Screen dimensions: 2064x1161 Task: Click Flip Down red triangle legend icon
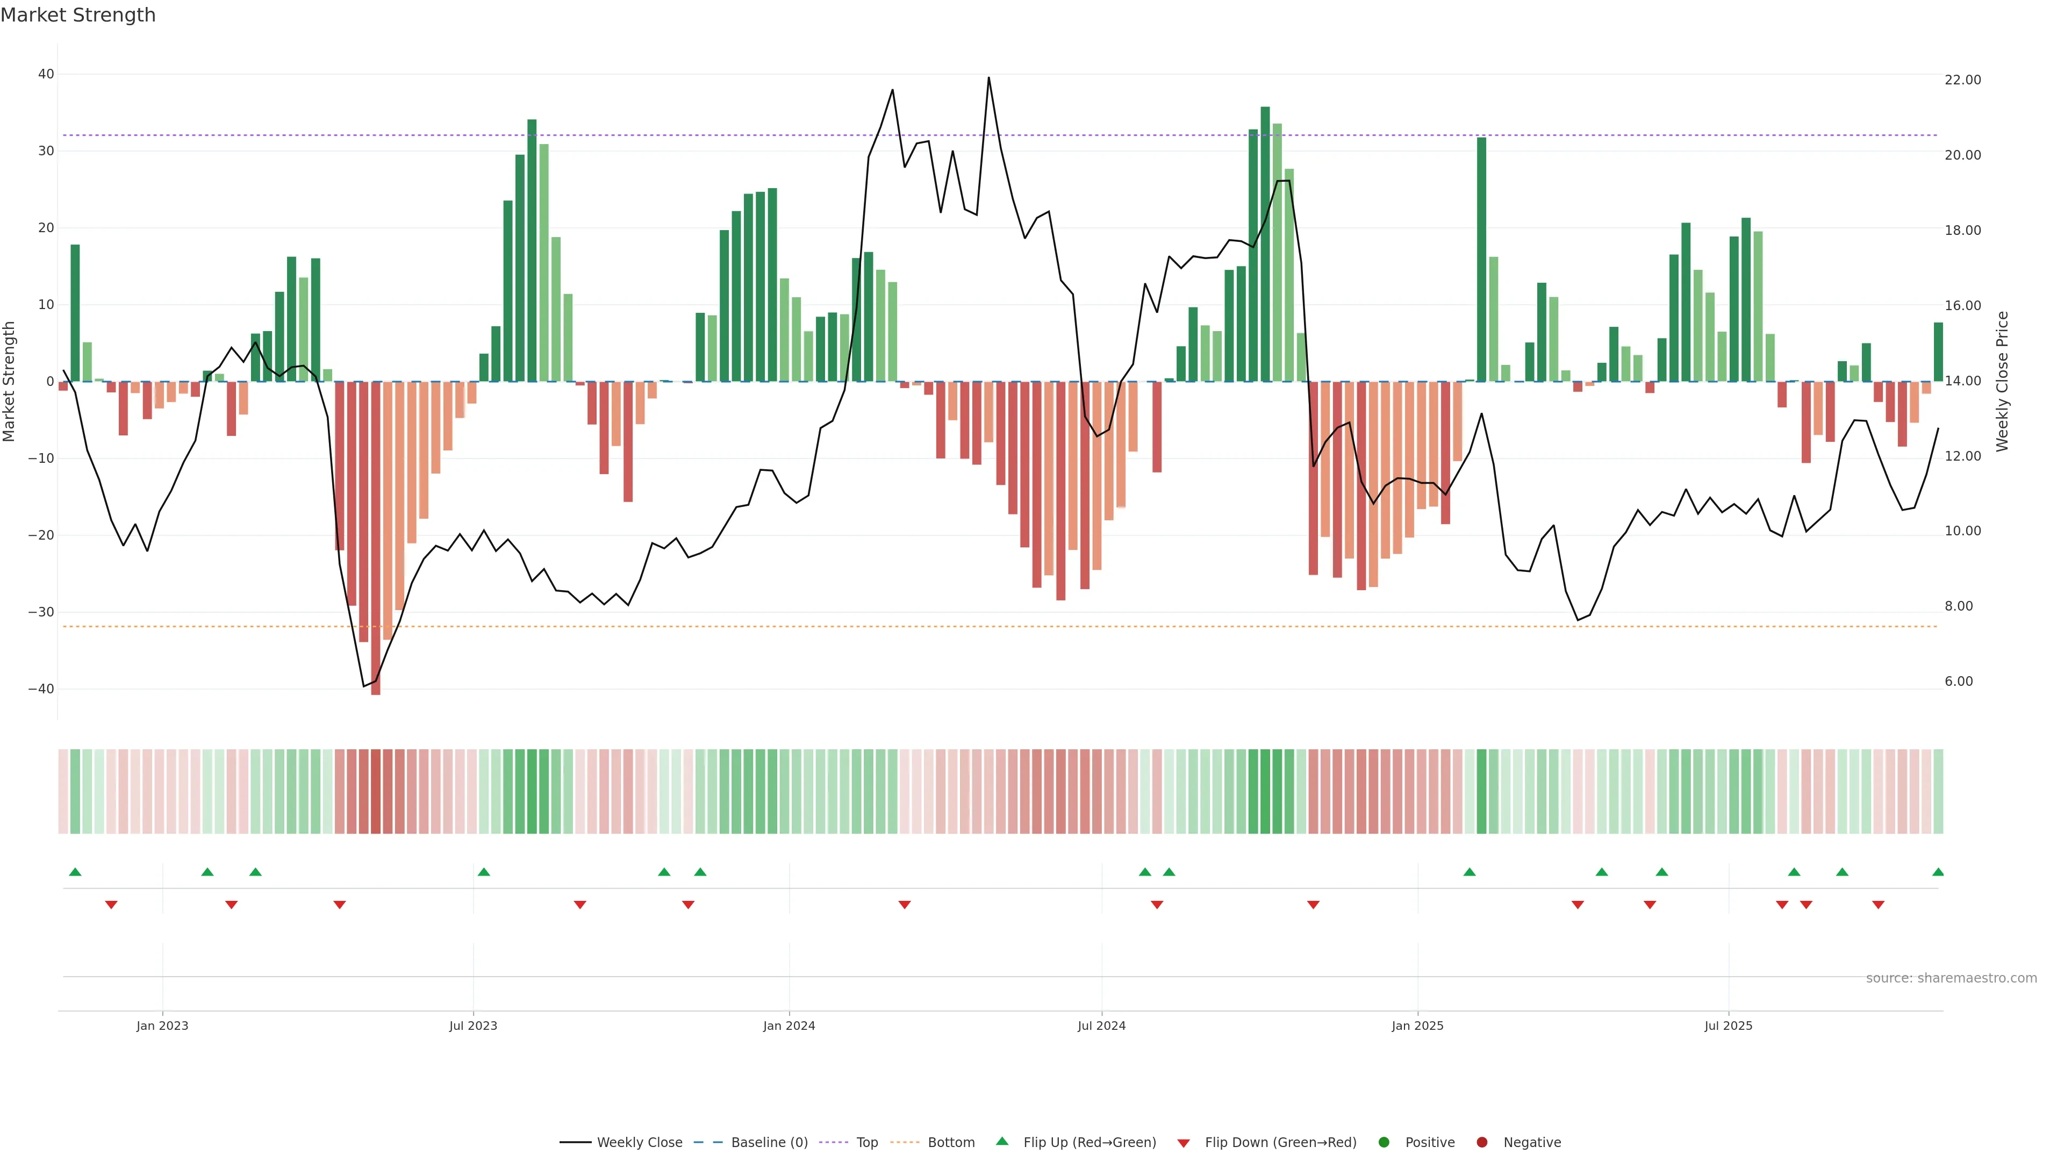coord(1184,1143)
